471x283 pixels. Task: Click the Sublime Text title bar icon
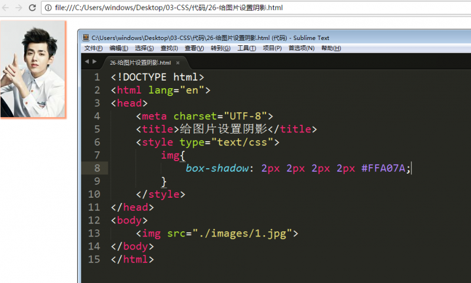pos(86,38)
